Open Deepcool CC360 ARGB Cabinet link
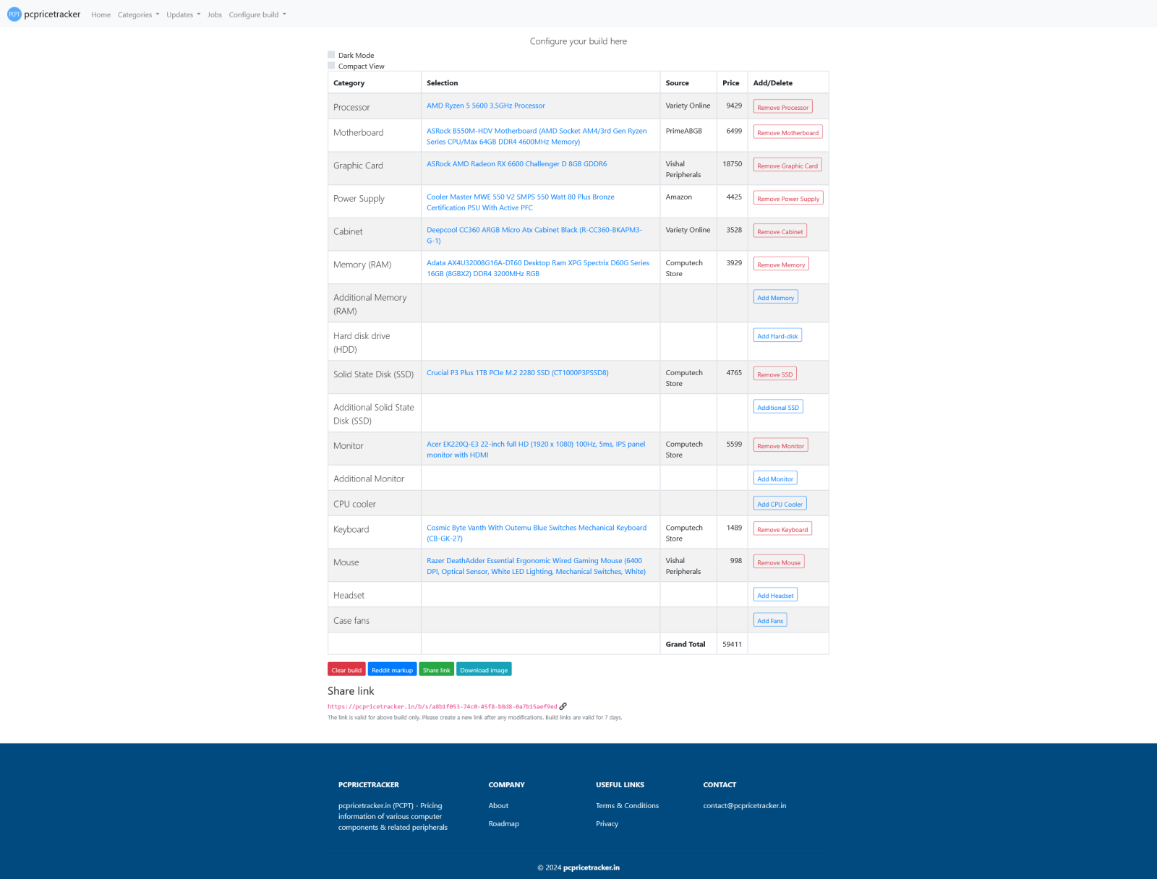 point(534,235)
